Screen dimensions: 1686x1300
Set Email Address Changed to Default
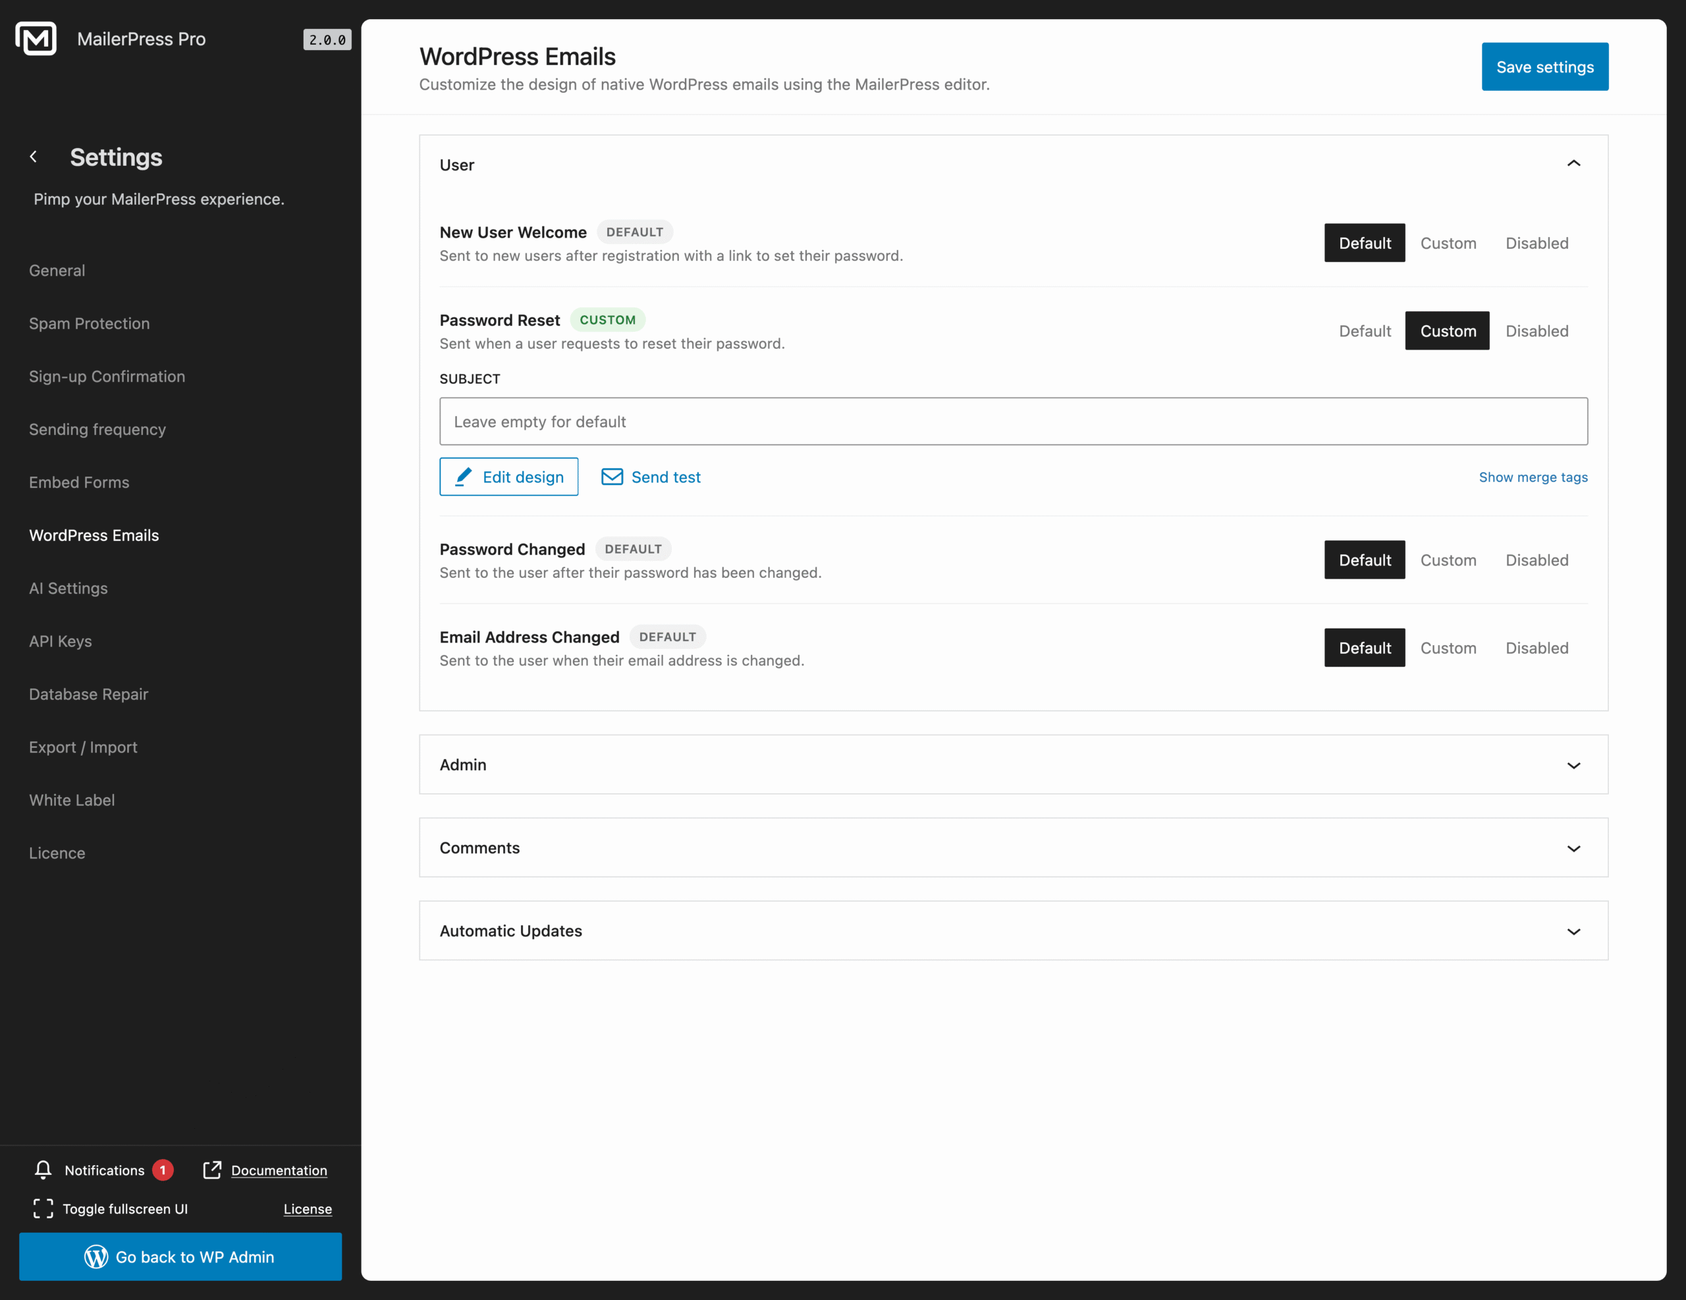pyautogui.click(x=1365, y=648)
